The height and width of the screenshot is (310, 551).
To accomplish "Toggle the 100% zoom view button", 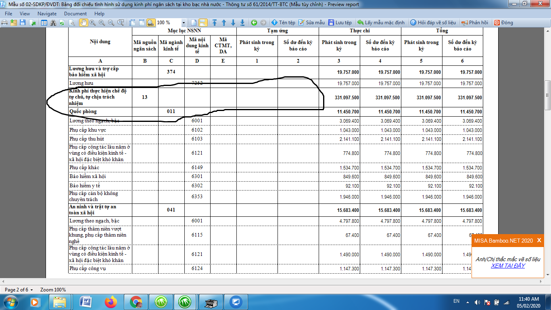I will (x=150, y=23).
